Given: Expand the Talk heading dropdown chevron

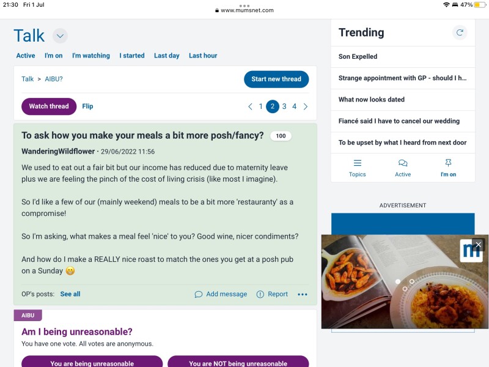Looking at the screenshot, I should point(59,35).
